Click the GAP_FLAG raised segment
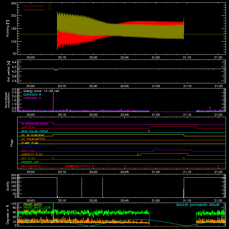The height and width of the screenshot is (229, 229). point(173,127)
